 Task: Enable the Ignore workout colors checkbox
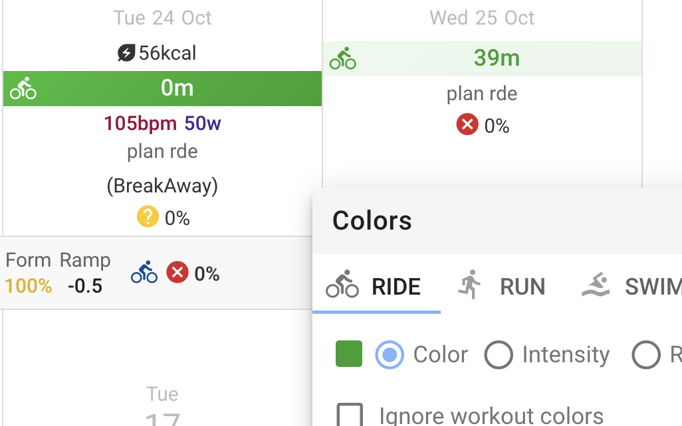[x=350, y=415]
